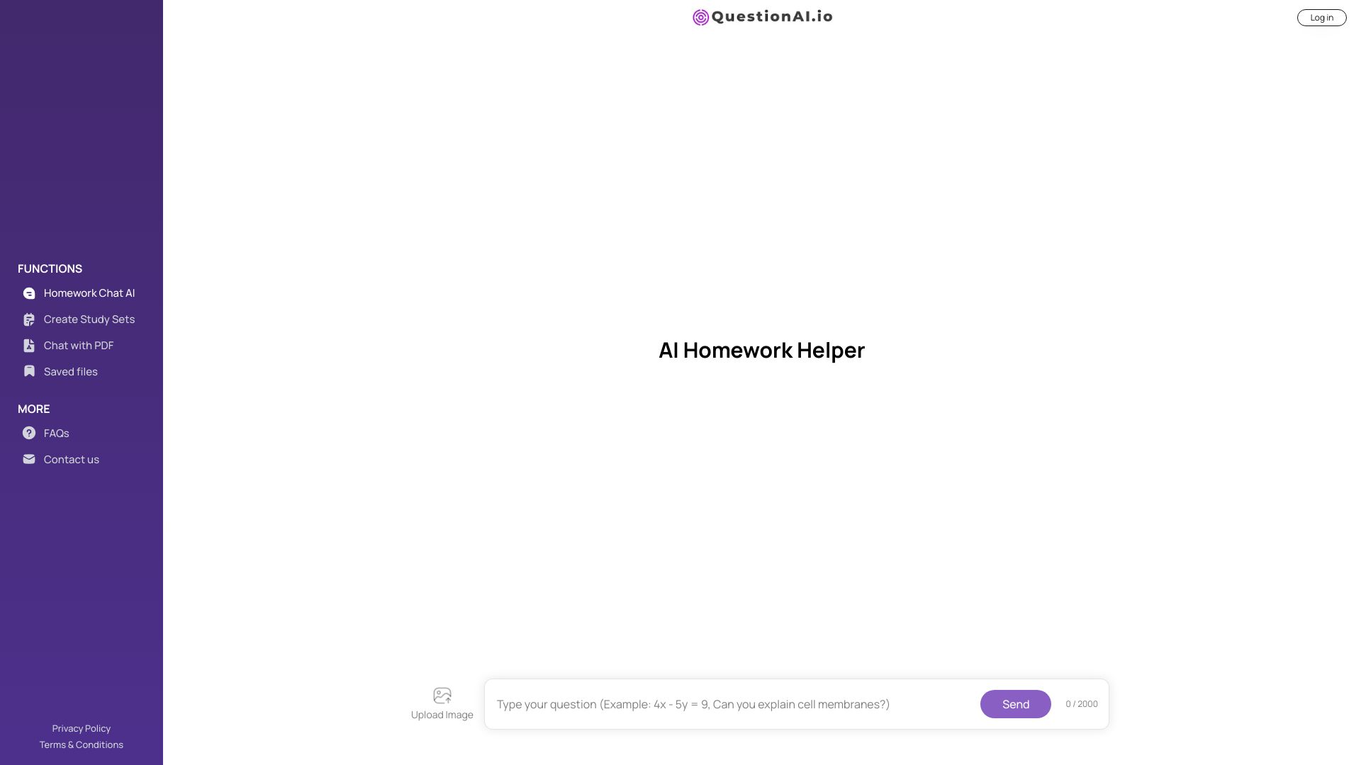The width and height of the screenshot is (1361, 765).
Task: Expand the FUNCTIONS sidebar section
Action: coord(50,268)
